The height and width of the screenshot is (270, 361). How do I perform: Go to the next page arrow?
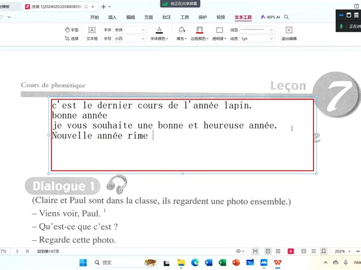tap(17, 251)
